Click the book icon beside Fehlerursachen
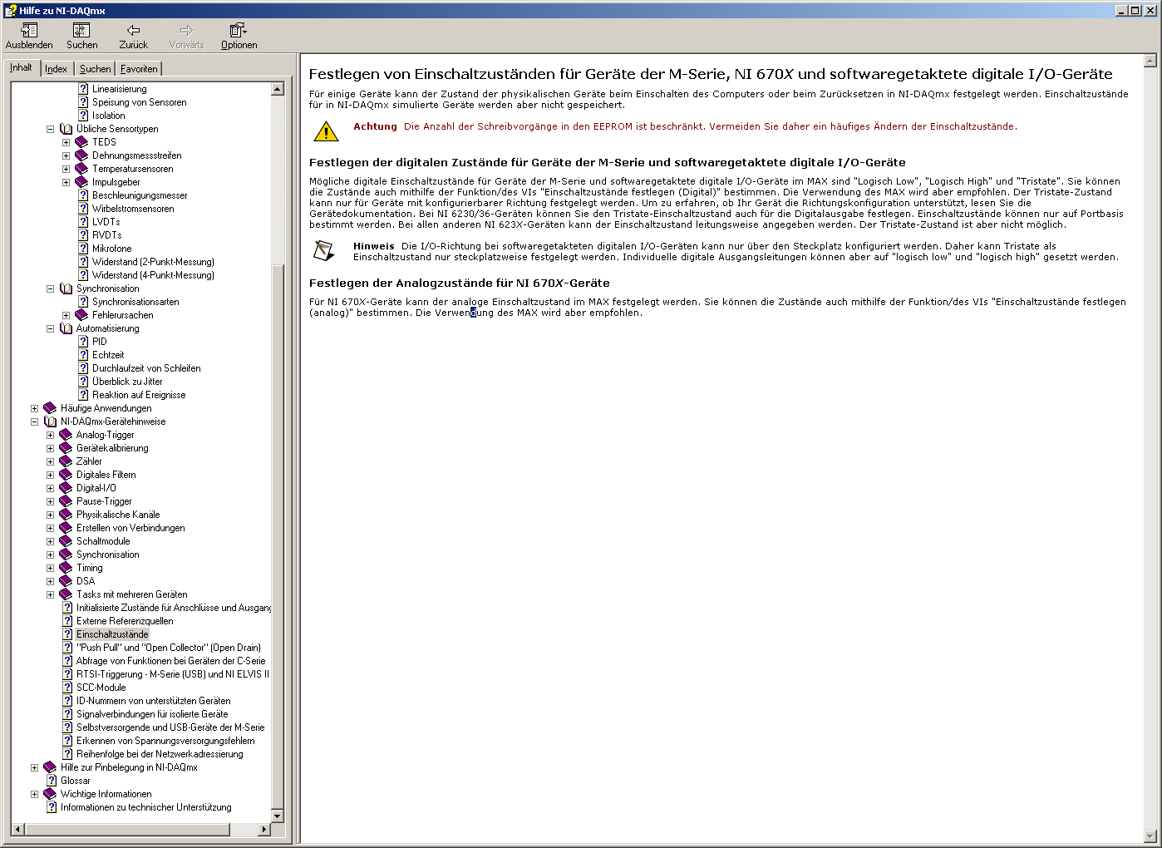Screen dimensions: 1162x848 click(81, 315)
